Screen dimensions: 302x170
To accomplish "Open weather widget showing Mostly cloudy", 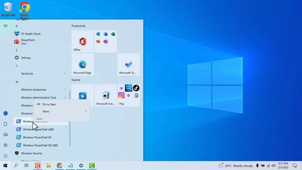I will pos(235,166).
